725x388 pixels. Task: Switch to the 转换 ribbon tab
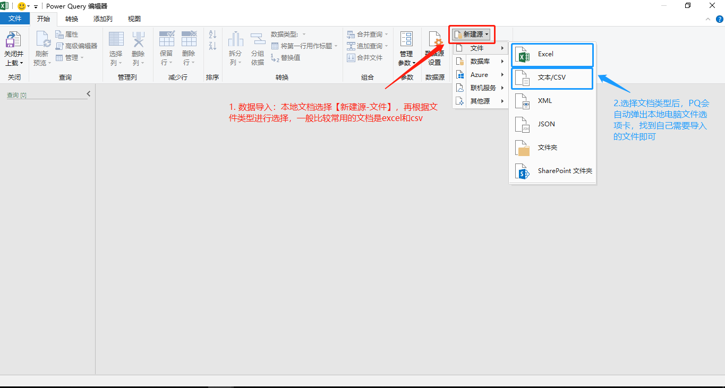point(71,19)
